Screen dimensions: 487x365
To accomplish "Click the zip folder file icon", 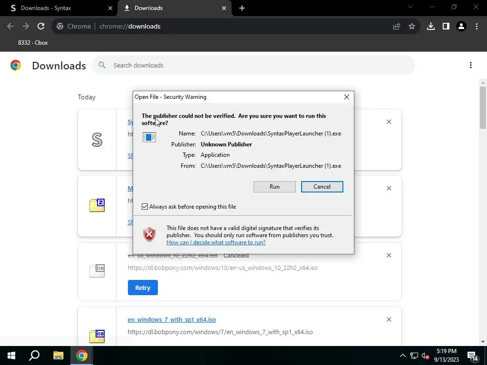I will 97,205.
